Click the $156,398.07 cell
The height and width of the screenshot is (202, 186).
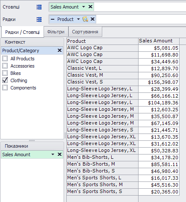[x=159, y=82]
